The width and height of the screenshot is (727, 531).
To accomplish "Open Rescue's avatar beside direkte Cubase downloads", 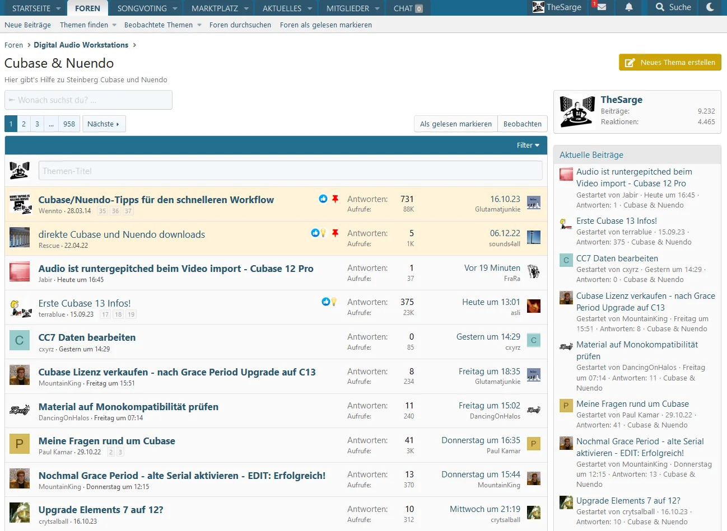I will [x=20, y=238].
